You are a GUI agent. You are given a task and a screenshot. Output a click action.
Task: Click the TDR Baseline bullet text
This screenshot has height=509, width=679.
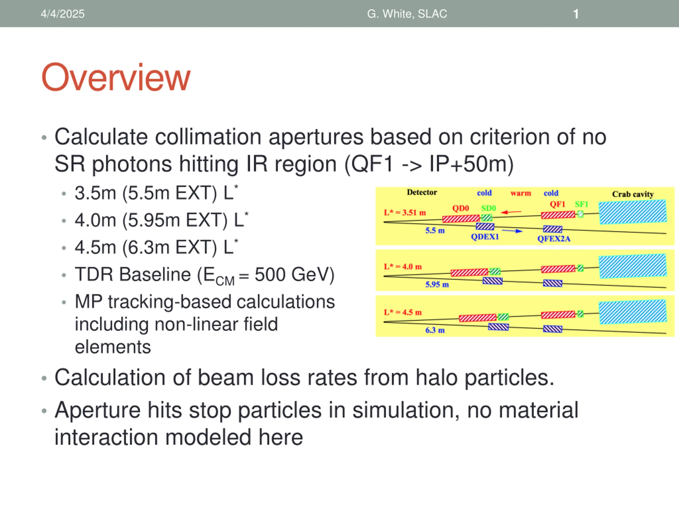(204, 275)
